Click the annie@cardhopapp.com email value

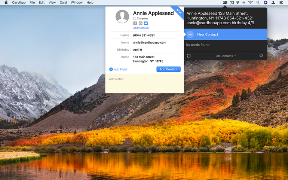[150, 42]
